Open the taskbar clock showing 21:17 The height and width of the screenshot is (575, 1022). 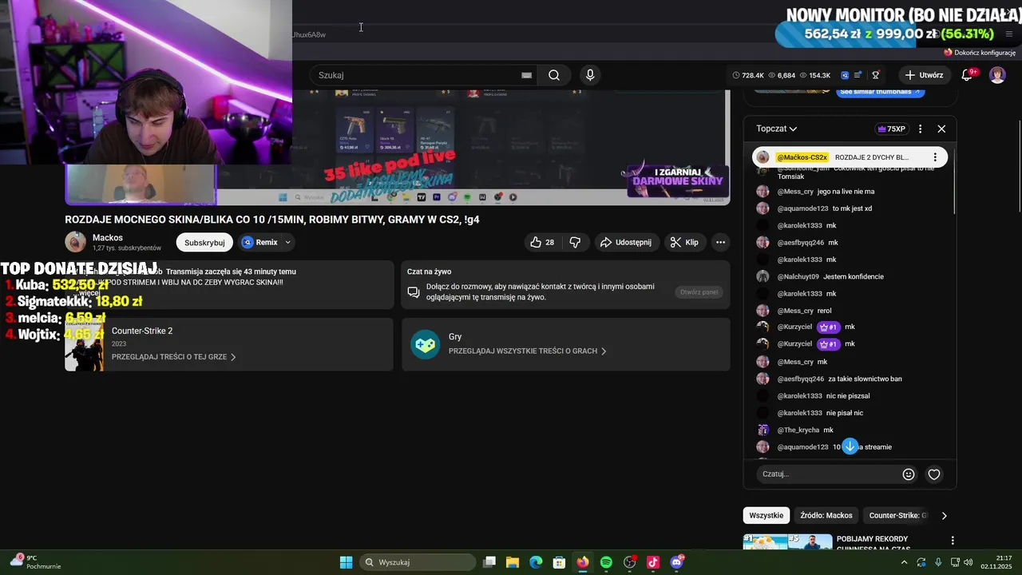998,562
